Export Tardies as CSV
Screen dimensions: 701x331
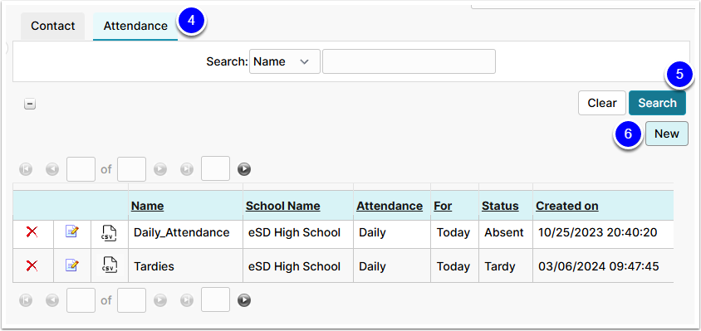[110, 265]
